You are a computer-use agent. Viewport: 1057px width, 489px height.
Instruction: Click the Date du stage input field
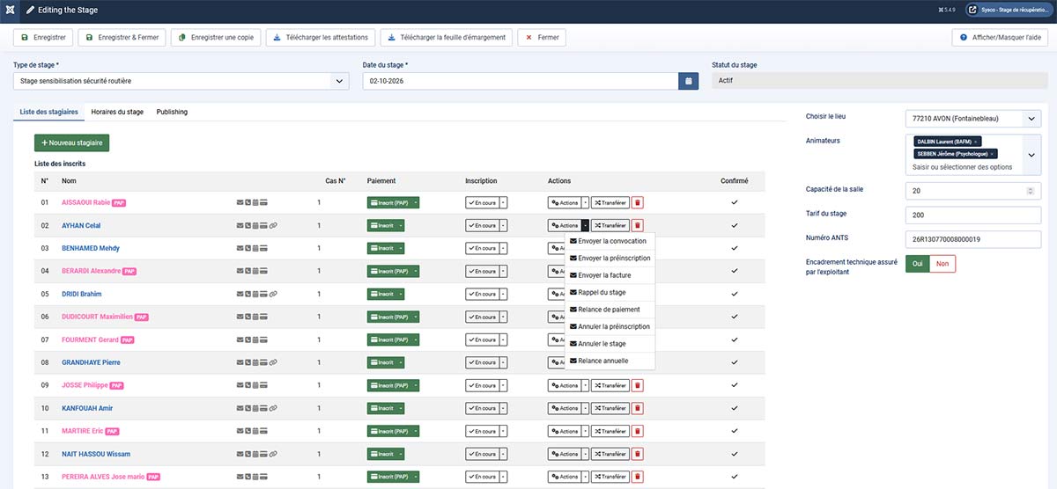521,81
